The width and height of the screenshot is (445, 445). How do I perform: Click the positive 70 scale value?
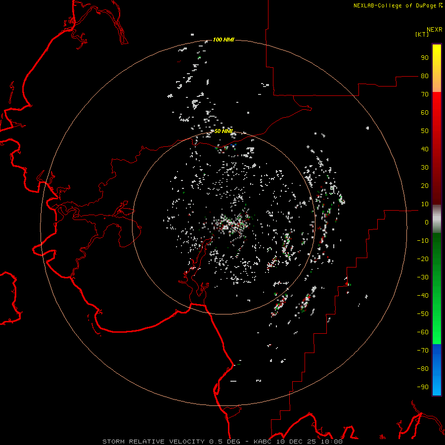[x=425, y=94]
